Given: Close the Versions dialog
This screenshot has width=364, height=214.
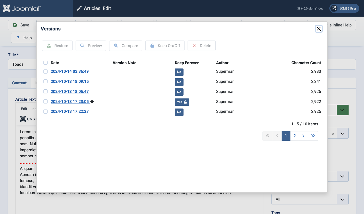Looking at the screenshot, I should pyautogui.click(x=318, y=29).
